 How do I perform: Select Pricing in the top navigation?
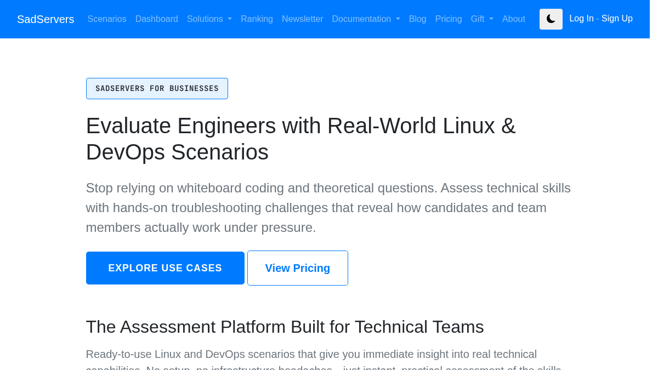(449, 19)
